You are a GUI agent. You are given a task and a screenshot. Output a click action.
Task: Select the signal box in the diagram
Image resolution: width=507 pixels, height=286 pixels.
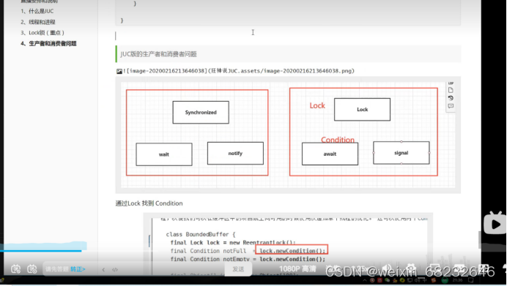tap(401, 153)
